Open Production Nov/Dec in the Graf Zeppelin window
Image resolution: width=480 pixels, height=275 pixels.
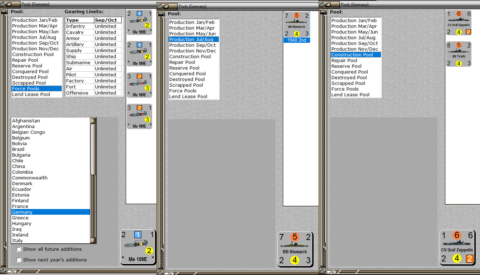click(x=356, y=49)
